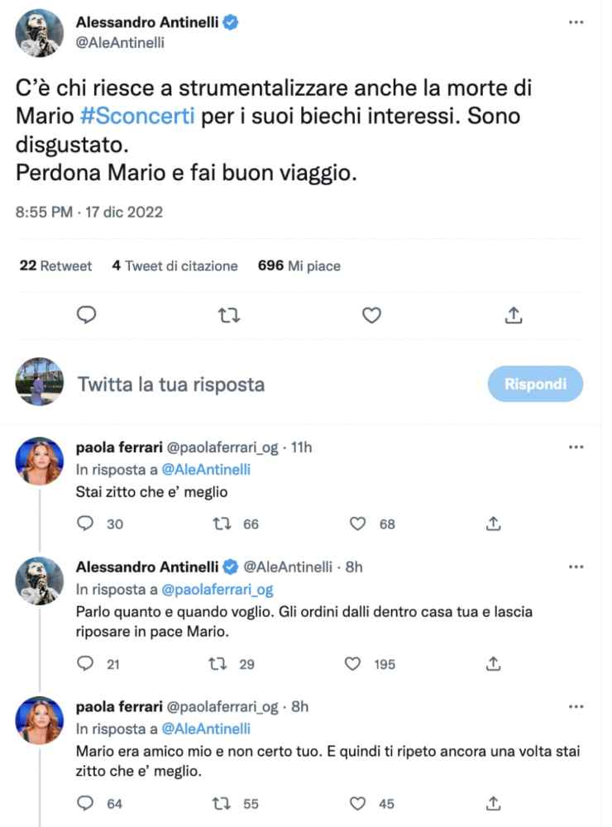
Task: Open the options menu on paola ferrari's first reply
Action: (576, 447)
